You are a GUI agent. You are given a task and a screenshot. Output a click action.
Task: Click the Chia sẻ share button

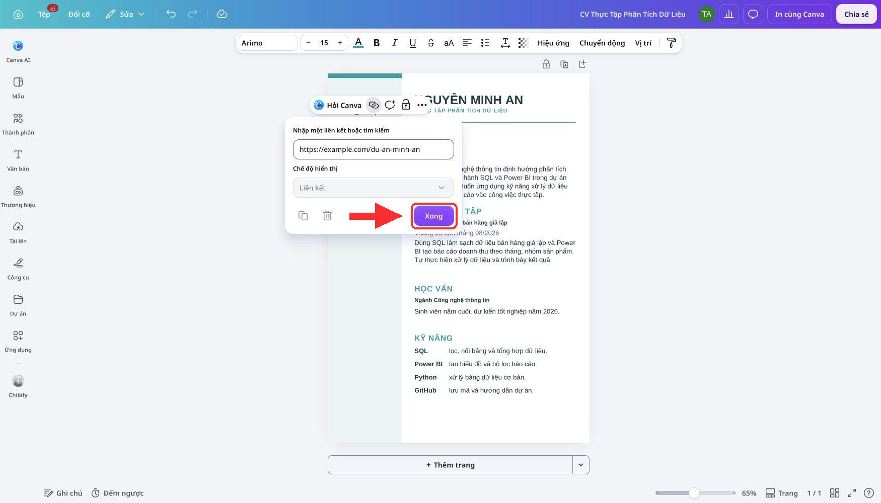coord(856,14)
